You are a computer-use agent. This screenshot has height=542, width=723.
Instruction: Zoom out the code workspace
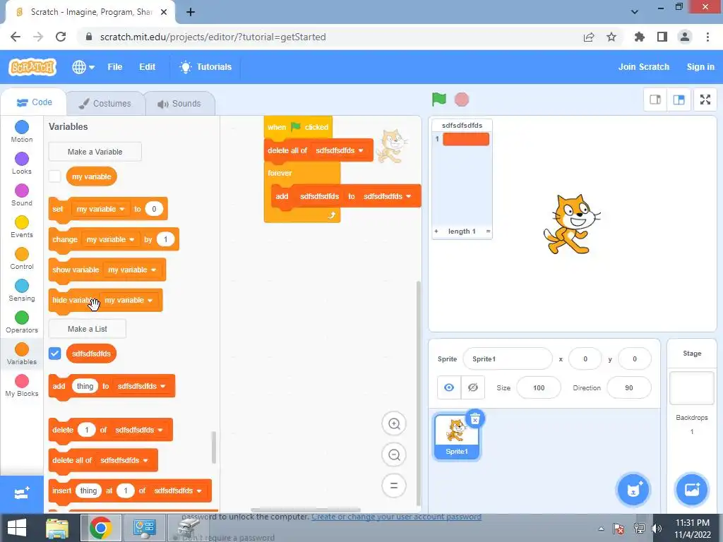pyautogui.click(x=394, y=455)
